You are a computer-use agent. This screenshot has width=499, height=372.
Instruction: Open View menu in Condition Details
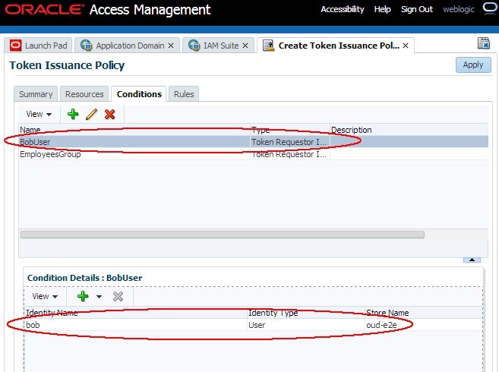[45, 296]
